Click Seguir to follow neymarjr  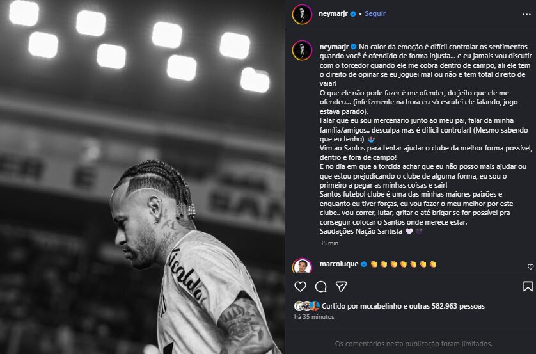[x=375, y=13]
